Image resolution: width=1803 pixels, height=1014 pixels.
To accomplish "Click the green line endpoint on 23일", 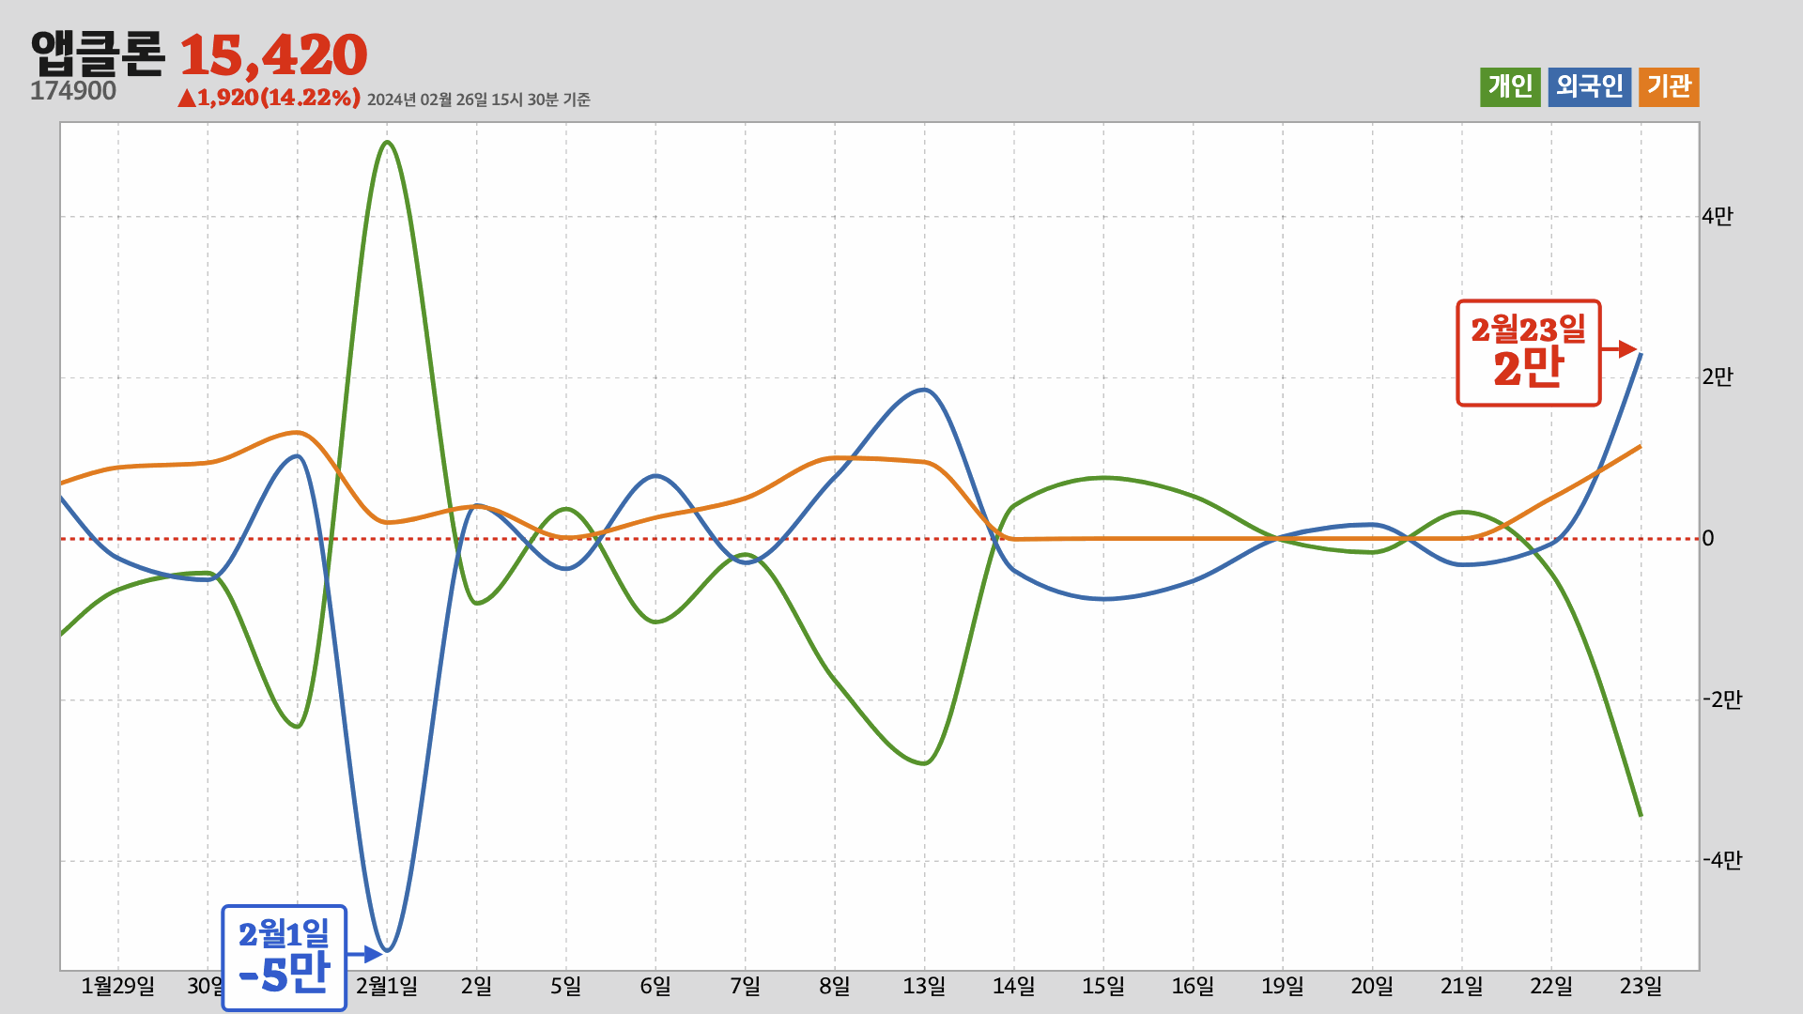I will 1641,815.
